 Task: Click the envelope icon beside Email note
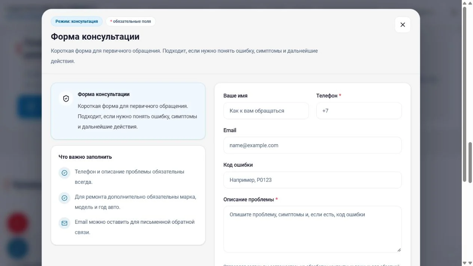(x=64, y=223)
